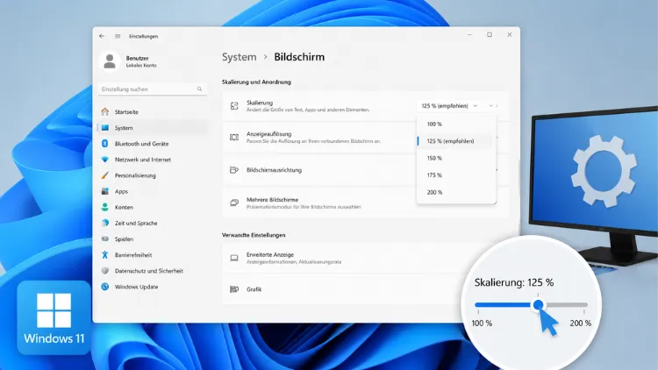Screen dimensions: 658x370
Task: Click the Barrierefreiheit accessibility icon
Action: [x=105, y=254]
